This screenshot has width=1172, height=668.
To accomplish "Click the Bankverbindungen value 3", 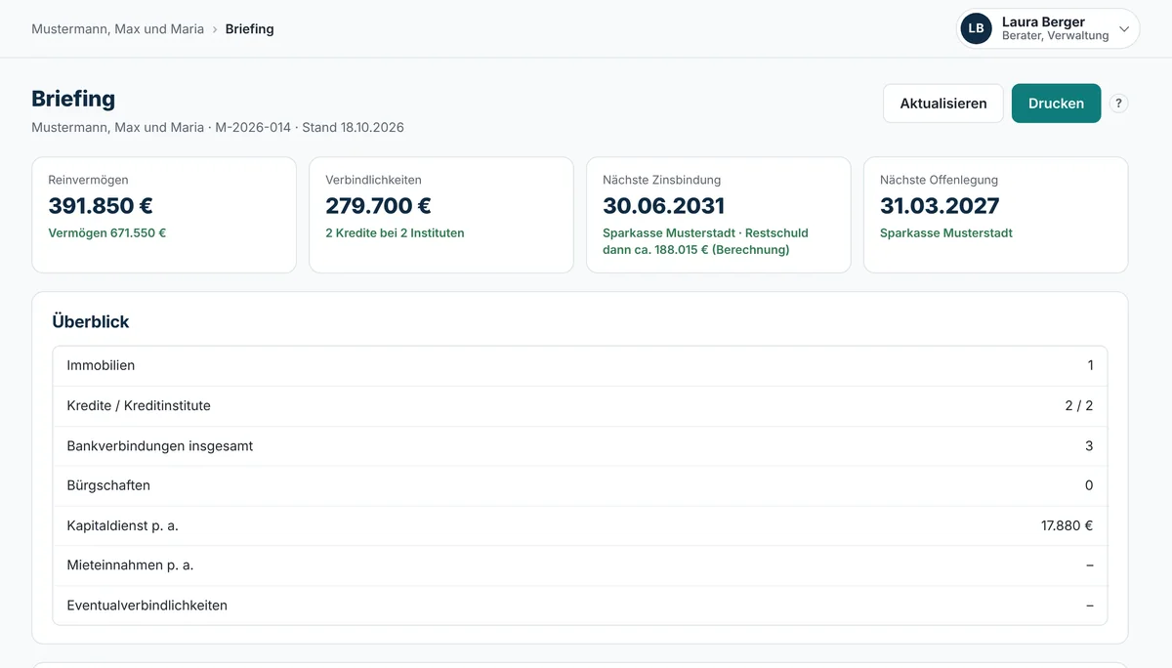I will (x=1090, y=445).
